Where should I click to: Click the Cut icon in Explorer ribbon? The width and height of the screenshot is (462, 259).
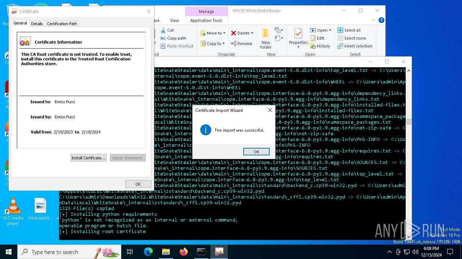(x=167, y=30)
